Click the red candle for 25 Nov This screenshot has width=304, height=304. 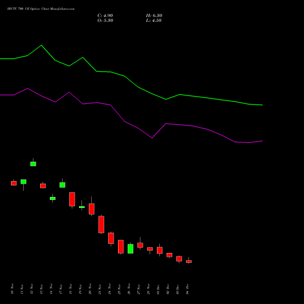pyautogui.click(x=121, y=247)
